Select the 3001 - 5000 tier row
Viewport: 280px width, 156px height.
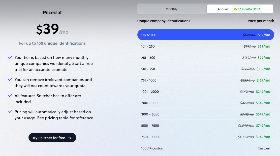click(x=206, y=114)
